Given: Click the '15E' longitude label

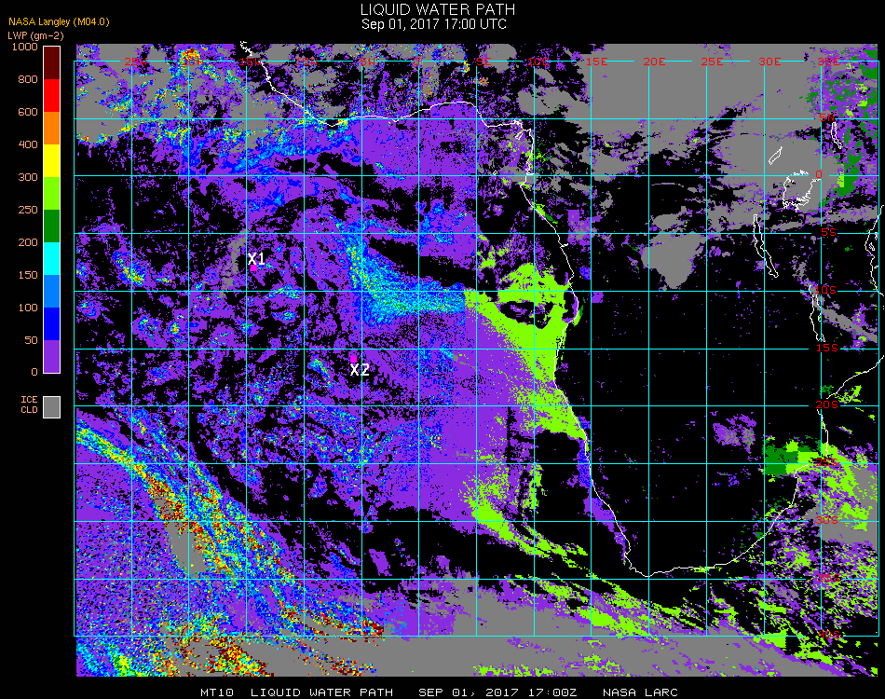Looking at the screenshot, I should click(x=596, y=61).
